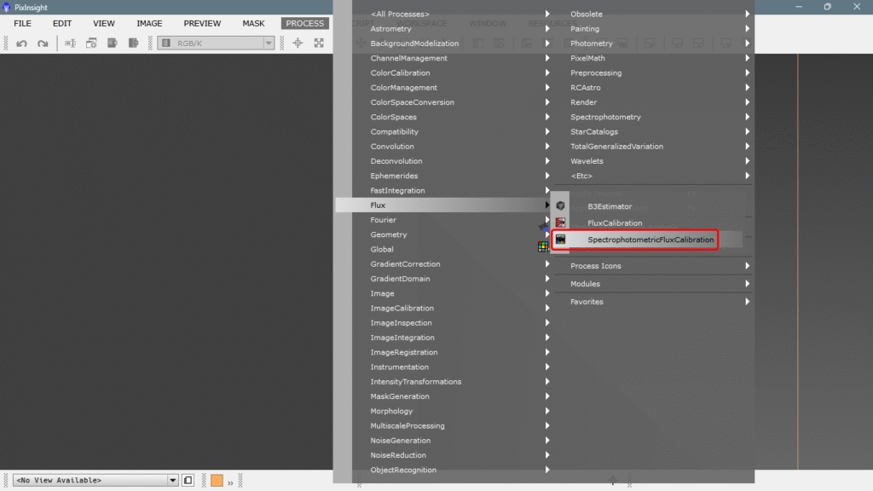Select SpectrophotometricFluxCalibration from Flux submenu
The height and width of the screenshot is (491, 873).
click(x=650, y=240)
